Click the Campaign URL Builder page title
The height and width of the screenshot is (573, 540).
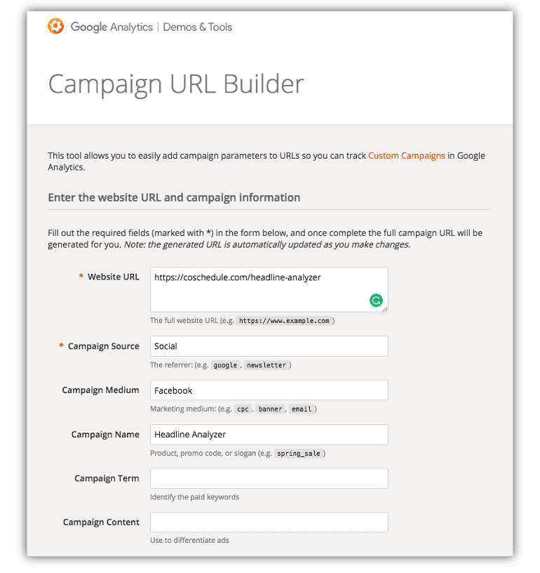pyautogui.click(x=176, y=84)
